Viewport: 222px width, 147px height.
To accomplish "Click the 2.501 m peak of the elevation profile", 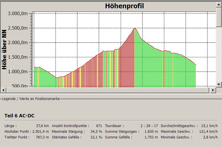I will click(x=135, y=28).
